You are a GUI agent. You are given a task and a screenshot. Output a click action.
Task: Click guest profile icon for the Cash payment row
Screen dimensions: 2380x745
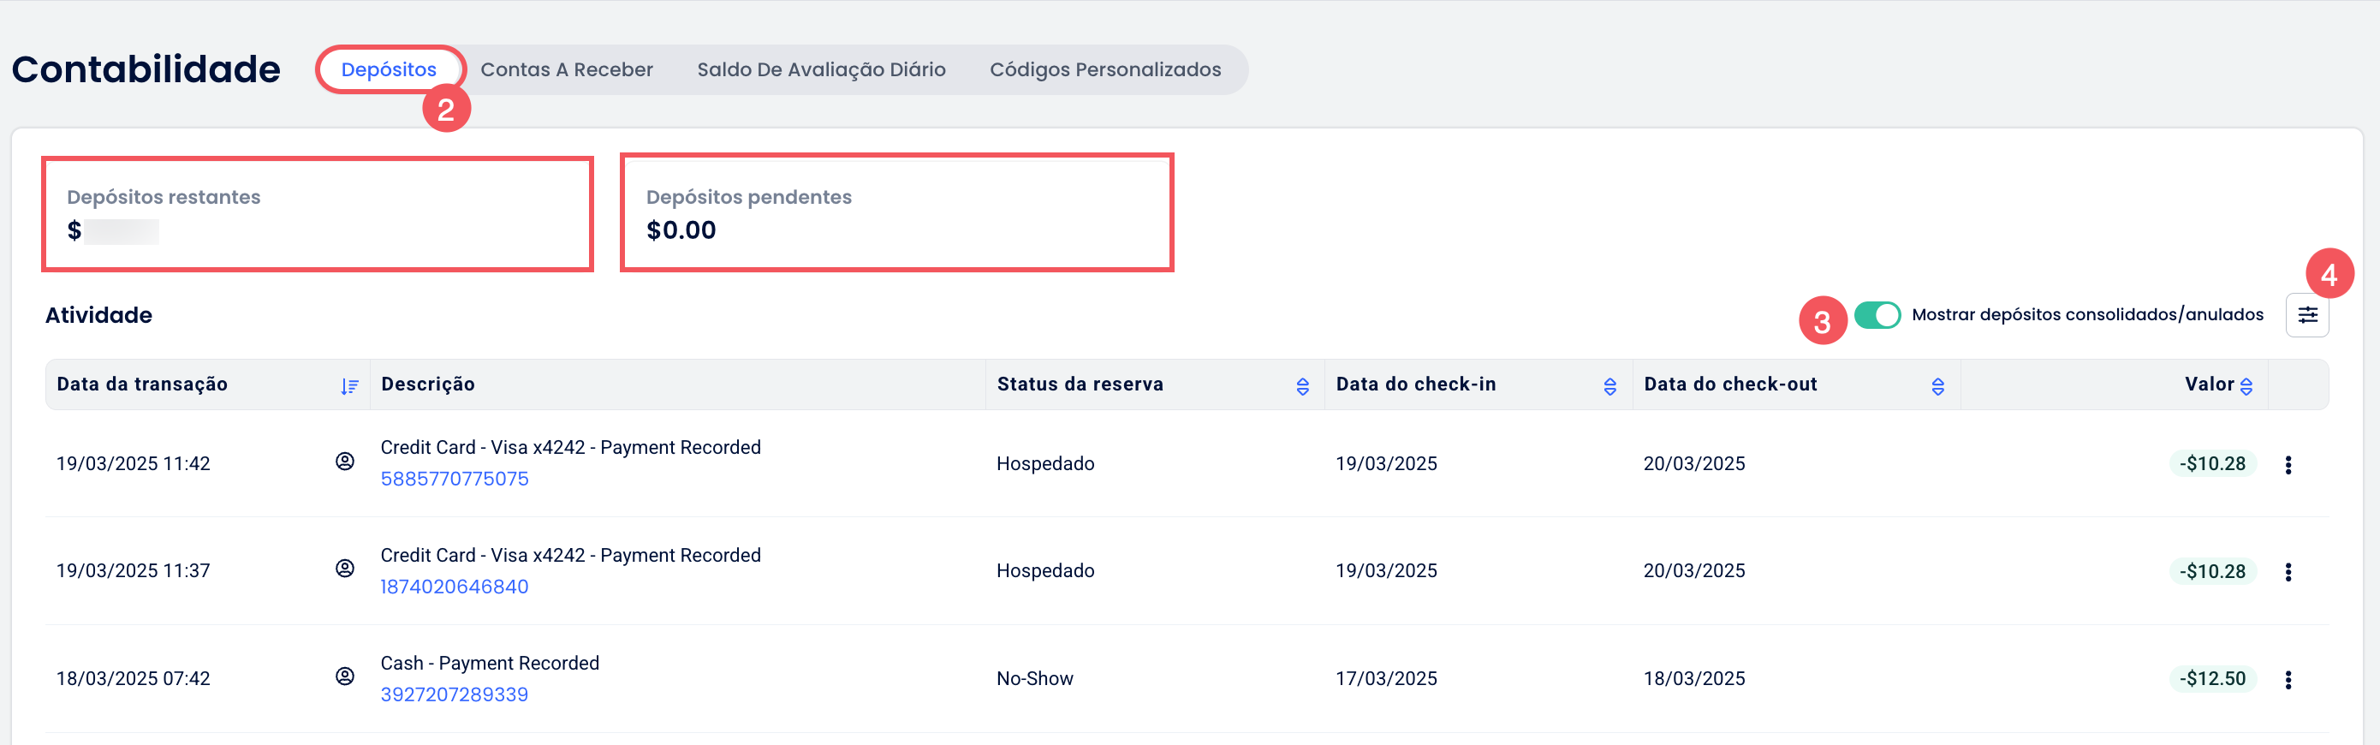(x=345, y=676)
